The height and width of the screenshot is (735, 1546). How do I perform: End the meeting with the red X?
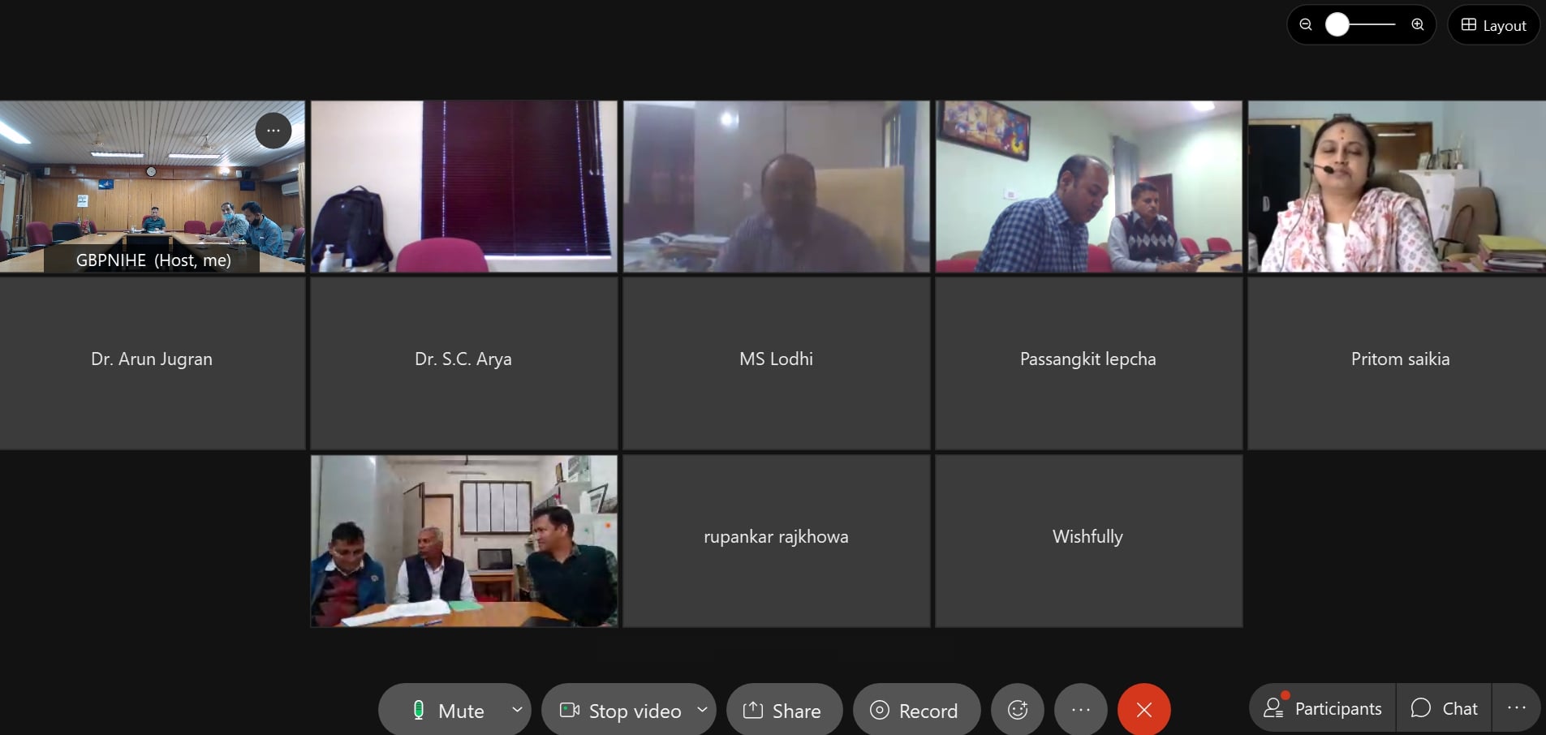coord(1144,710)
